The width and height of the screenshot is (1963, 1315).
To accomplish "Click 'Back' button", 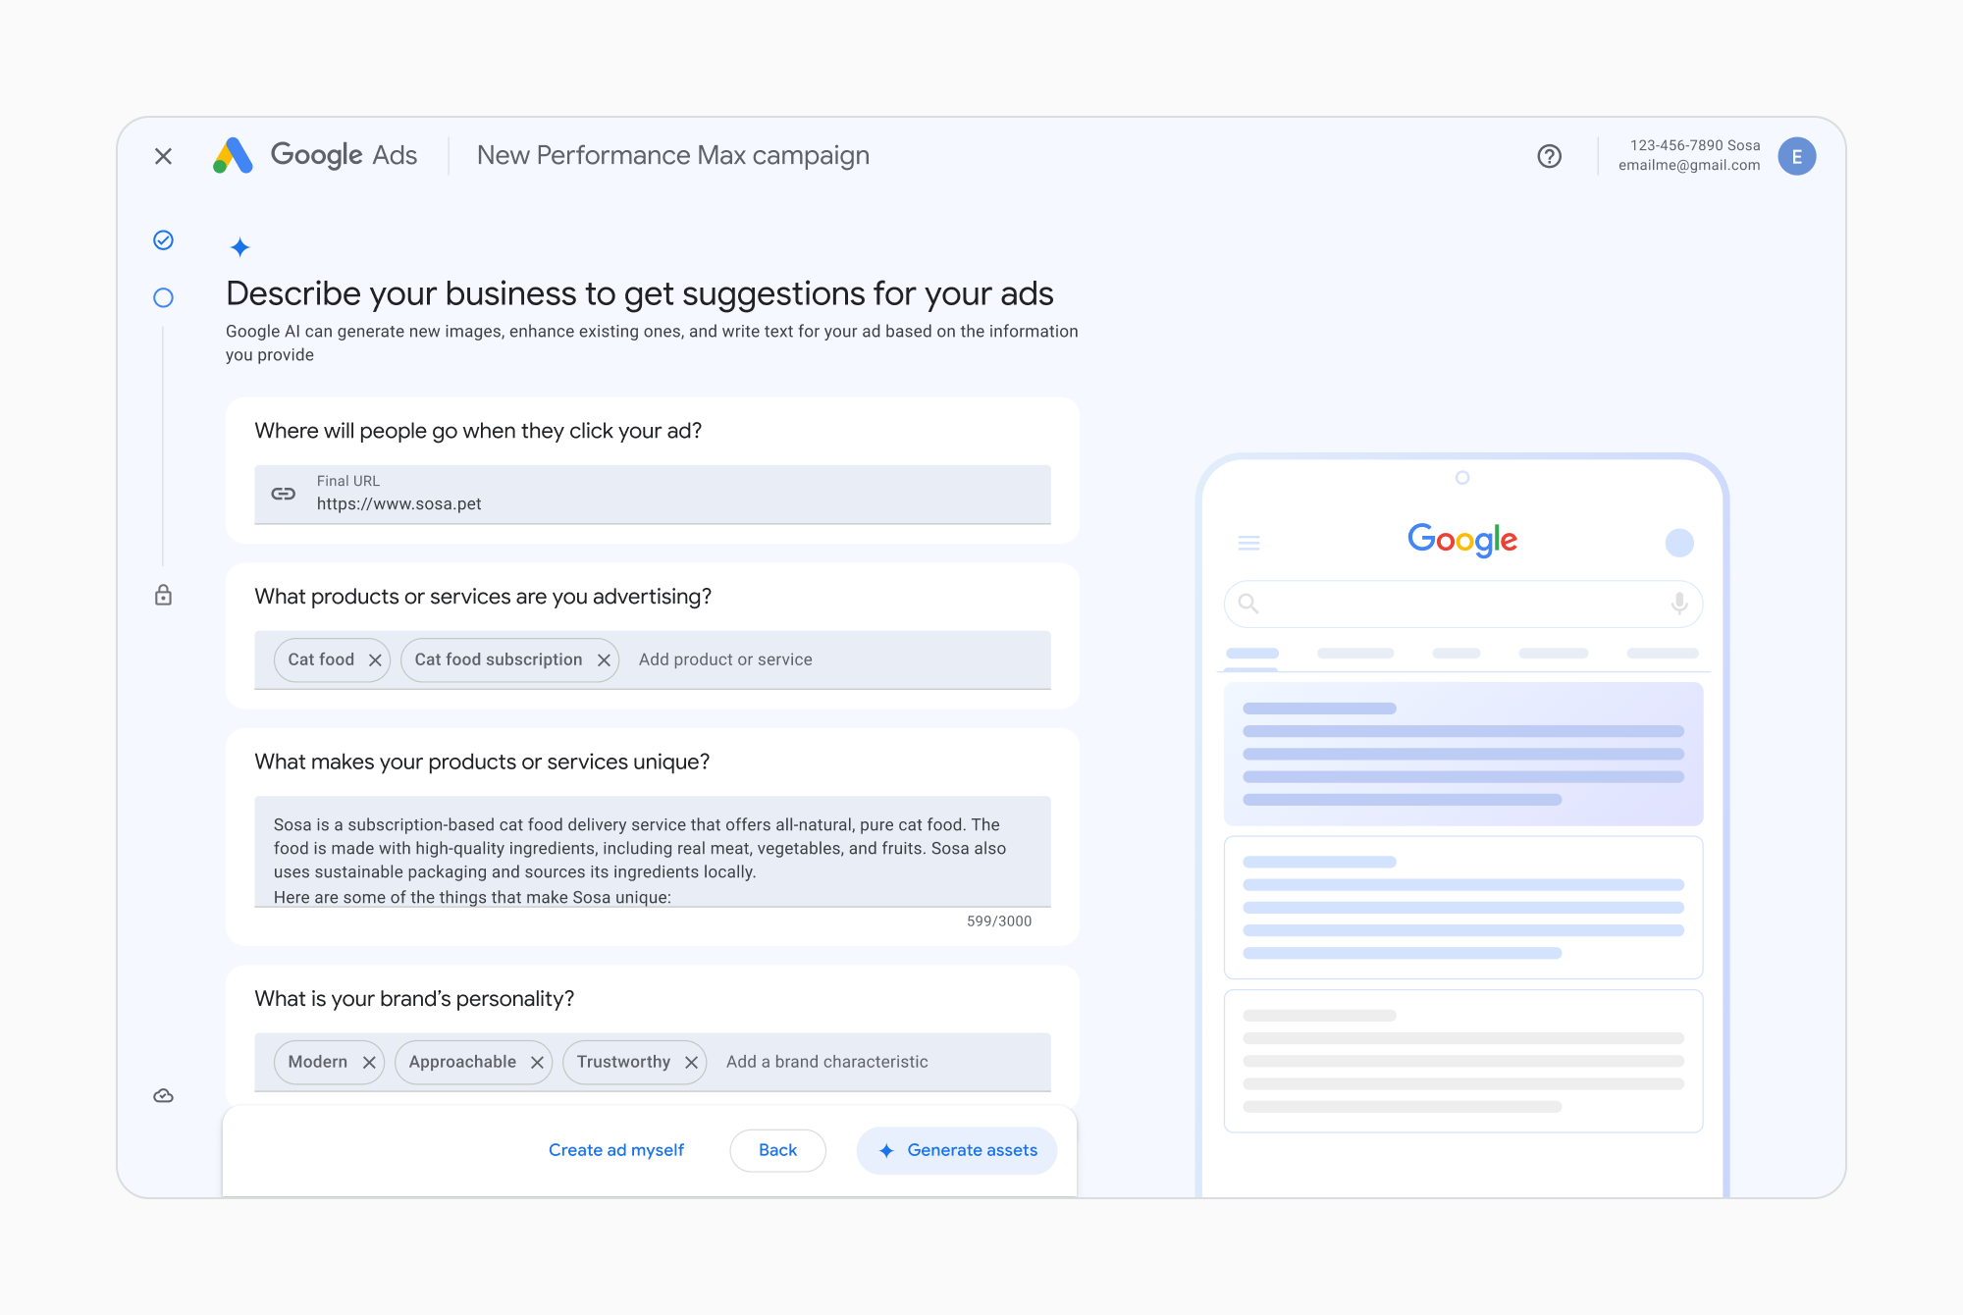I will coord(777,1150).
